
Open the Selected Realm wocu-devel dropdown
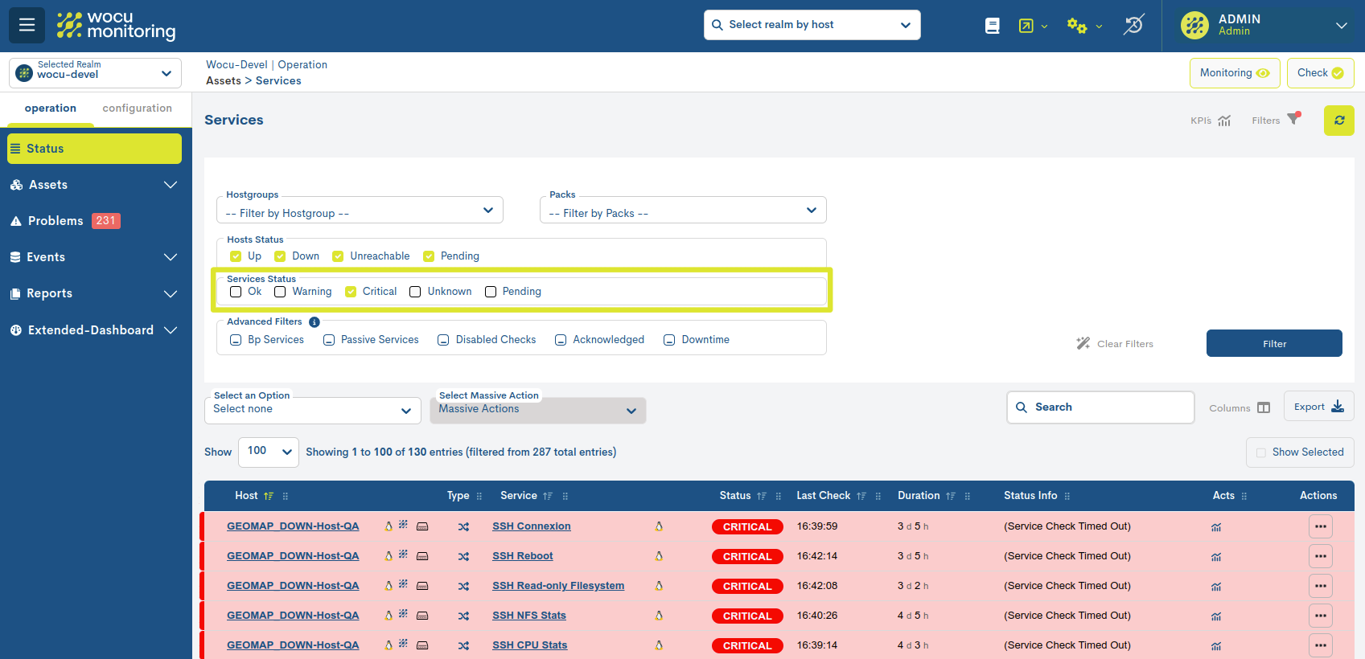coord(95,73)
